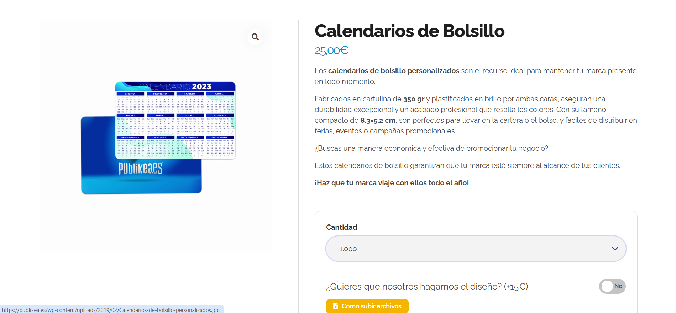The image size is (676, 313).
Task: Click the quantity field showing "1.000"
Action: (348, 249)
